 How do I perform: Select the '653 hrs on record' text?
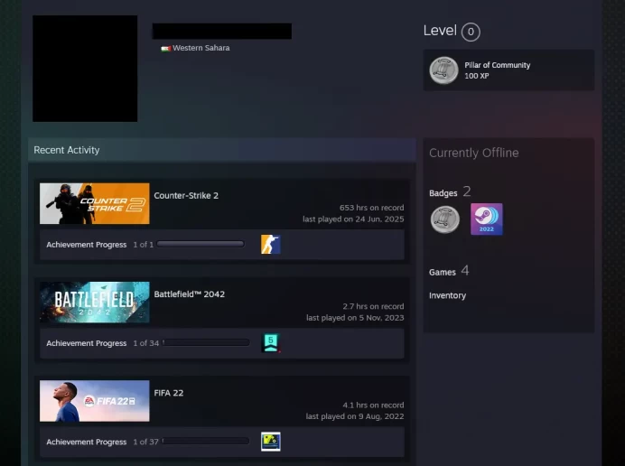tap(371, 208)
